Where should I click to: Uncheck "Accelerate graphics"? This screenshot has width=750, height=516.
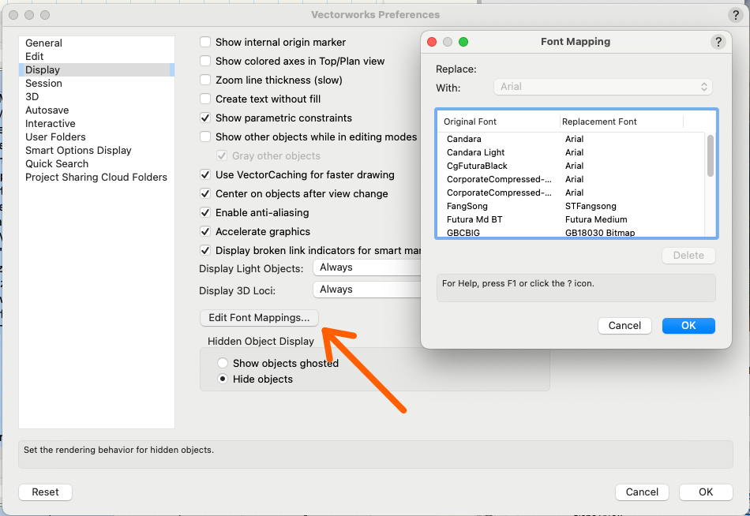pyautogui.click(x=205, y=231)
